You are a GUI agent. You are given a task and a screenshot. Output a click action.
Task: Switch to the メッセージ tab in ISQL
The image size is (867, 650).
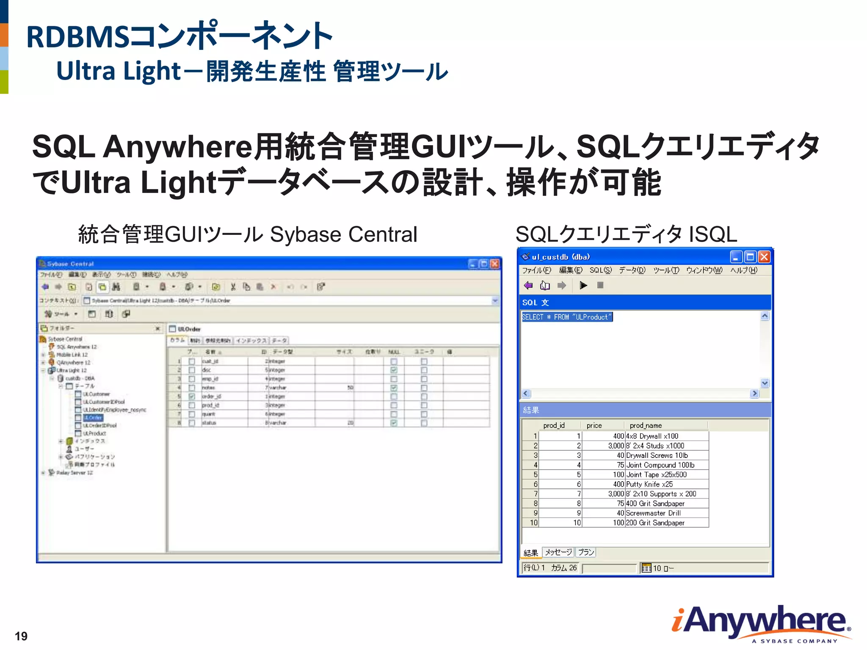coord(558,552)
